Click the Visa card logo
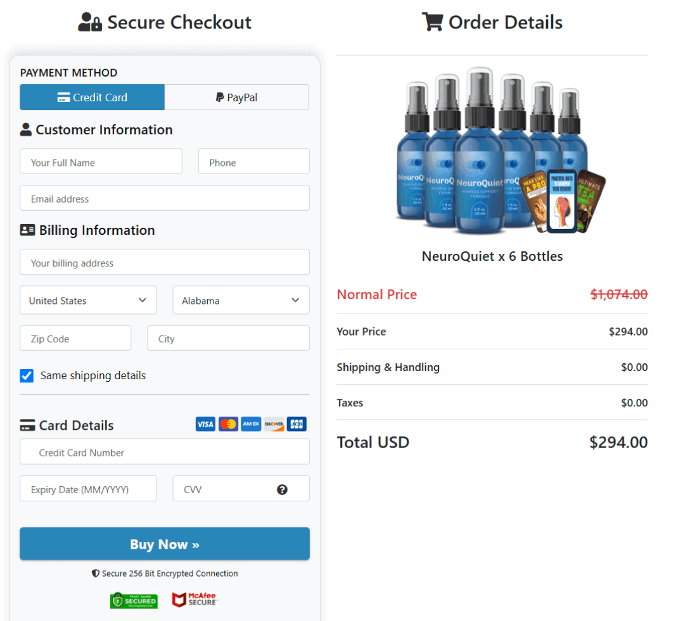Screen dimensions: 676x621 tap(205, 424)
